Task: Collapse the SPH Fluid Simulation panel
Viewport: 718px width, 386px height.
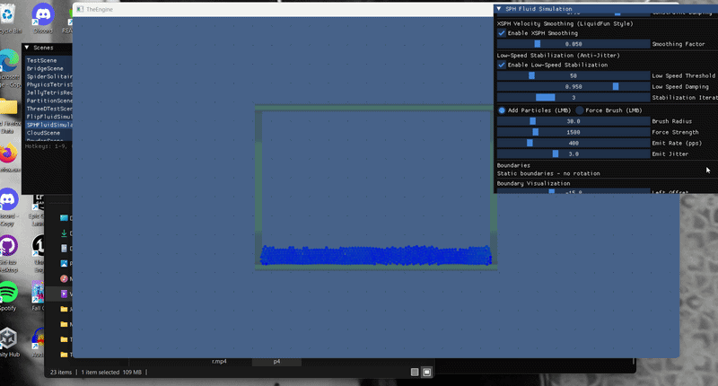Action: 499,9
